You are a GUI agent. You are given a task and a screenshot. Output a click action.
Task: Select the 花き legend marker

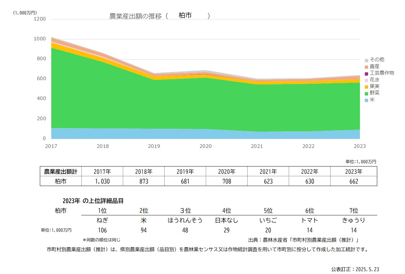[x=367, y=80]
